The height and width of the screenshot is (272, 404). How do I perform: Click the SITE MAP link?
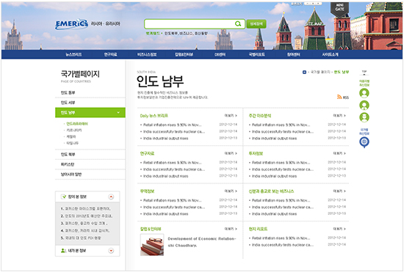point(314,24)
